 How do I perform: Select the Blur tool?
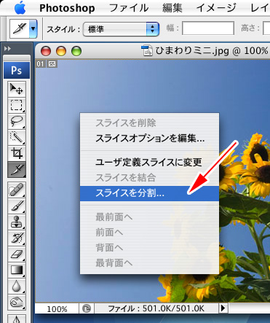coord(17,287)
